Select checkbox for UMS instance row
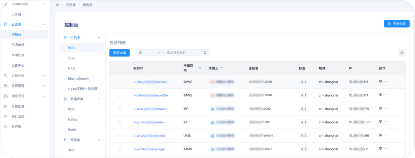The image size is (415, 158). 120,136
